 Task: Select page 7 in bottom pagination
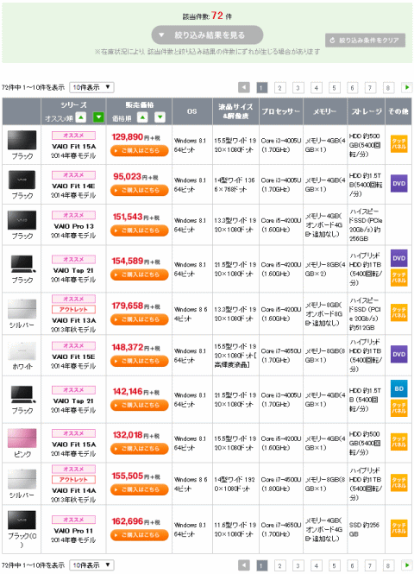pyautogui.click(x=370, y=565)
